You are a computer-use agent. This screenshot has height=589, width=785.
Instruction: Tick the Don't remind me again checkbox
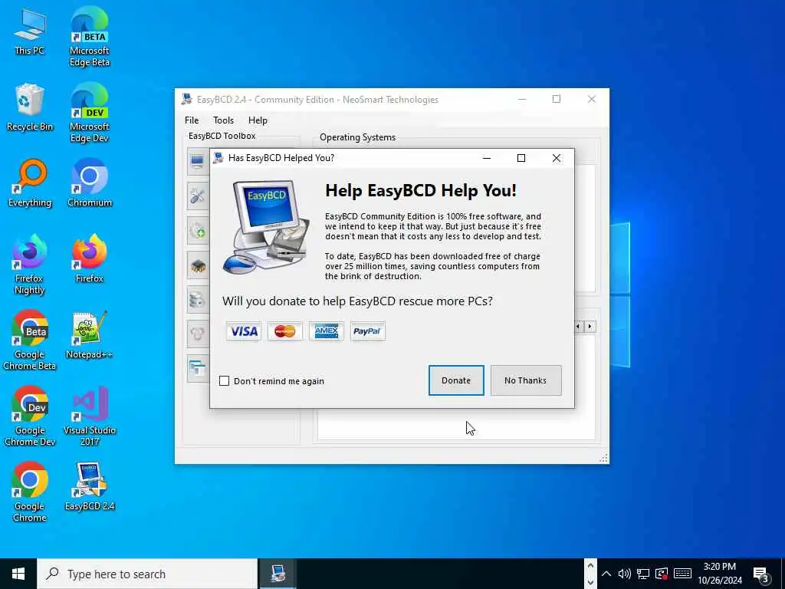[225, 381]
